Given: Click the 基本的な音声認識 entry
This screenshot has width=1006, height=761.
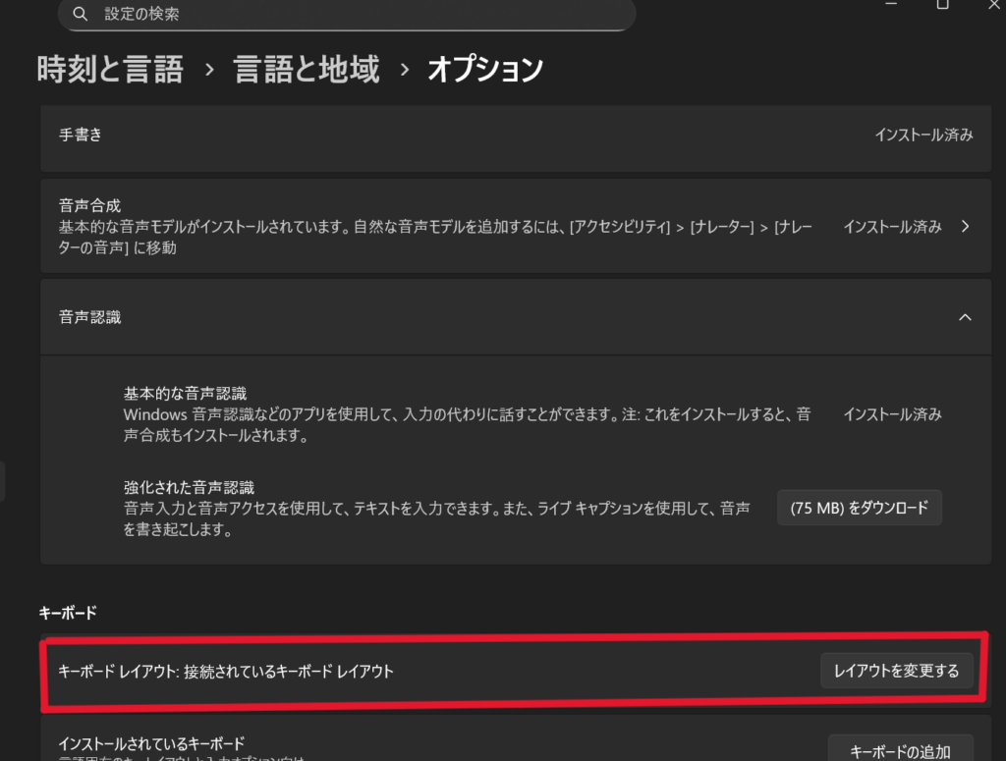Looking at the screenshot, I should point(185,394).
